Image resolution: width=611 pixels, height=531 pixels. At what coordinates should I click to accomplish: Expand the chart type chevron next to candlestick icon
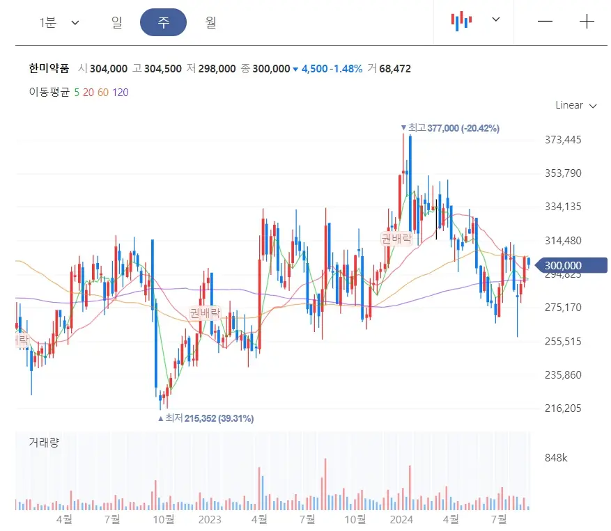click(495, 21)
